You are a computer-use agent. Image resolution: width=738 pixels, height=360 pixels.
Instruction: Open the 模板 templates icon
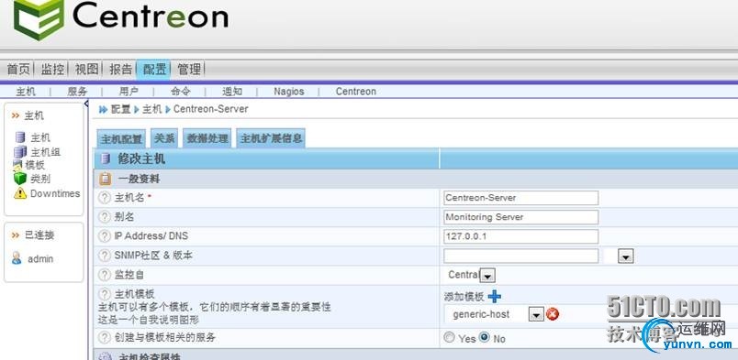tap(17, 165)
